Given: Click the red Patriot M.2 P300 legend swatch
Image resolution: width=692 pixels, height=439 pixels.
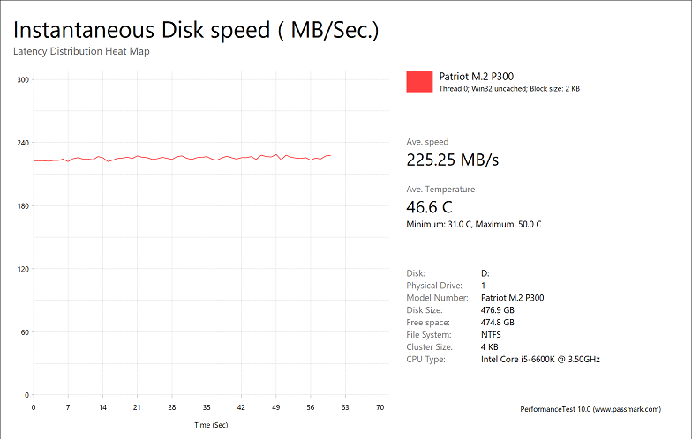Looking at the screenshot, I should [x=419, y=81].
